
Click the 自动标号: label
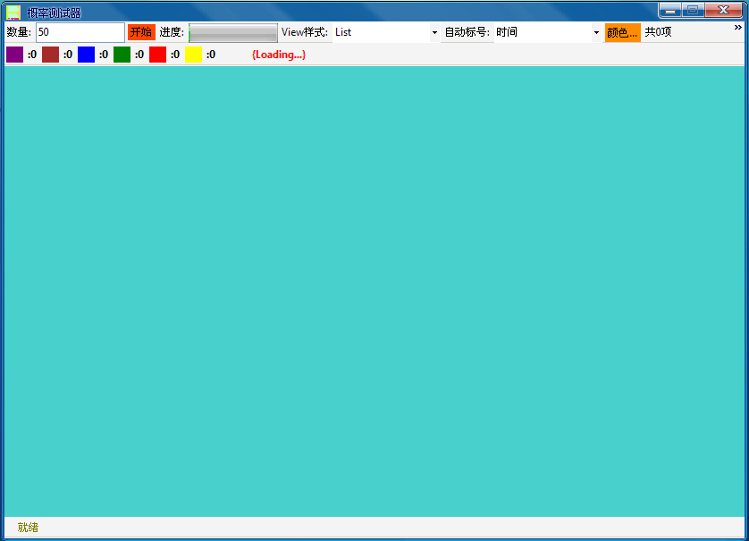click(467, 32)
